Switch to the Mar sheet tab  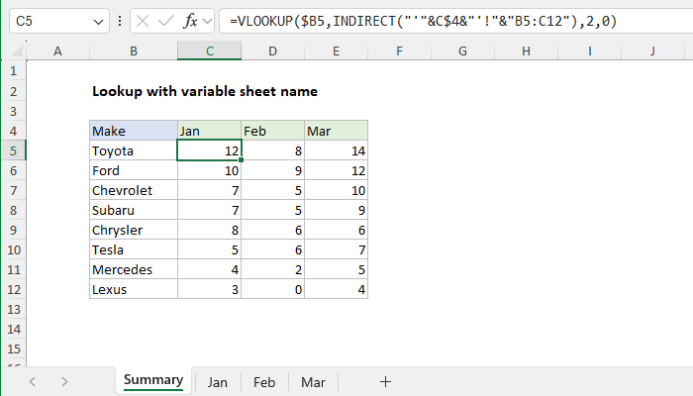(313, 382)
